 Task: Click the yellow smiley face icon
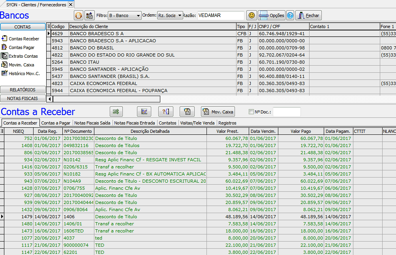[251, 15]
